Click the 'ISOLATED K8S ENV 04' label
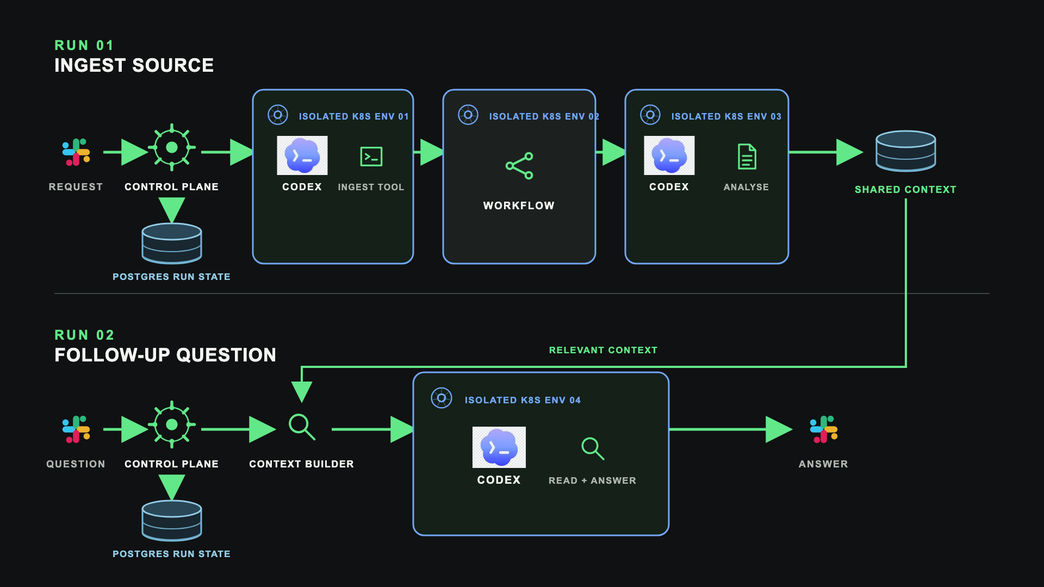1044x587 pixels. 523,400
